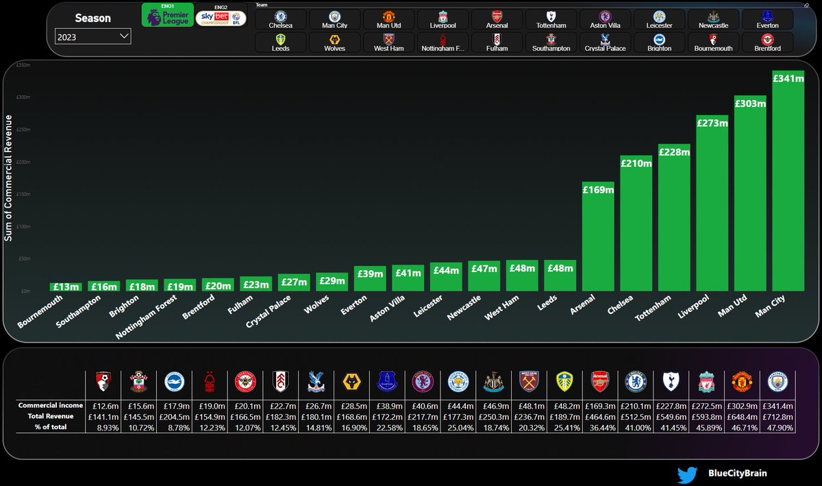Click the Everton crest in table

coord(387,381)
